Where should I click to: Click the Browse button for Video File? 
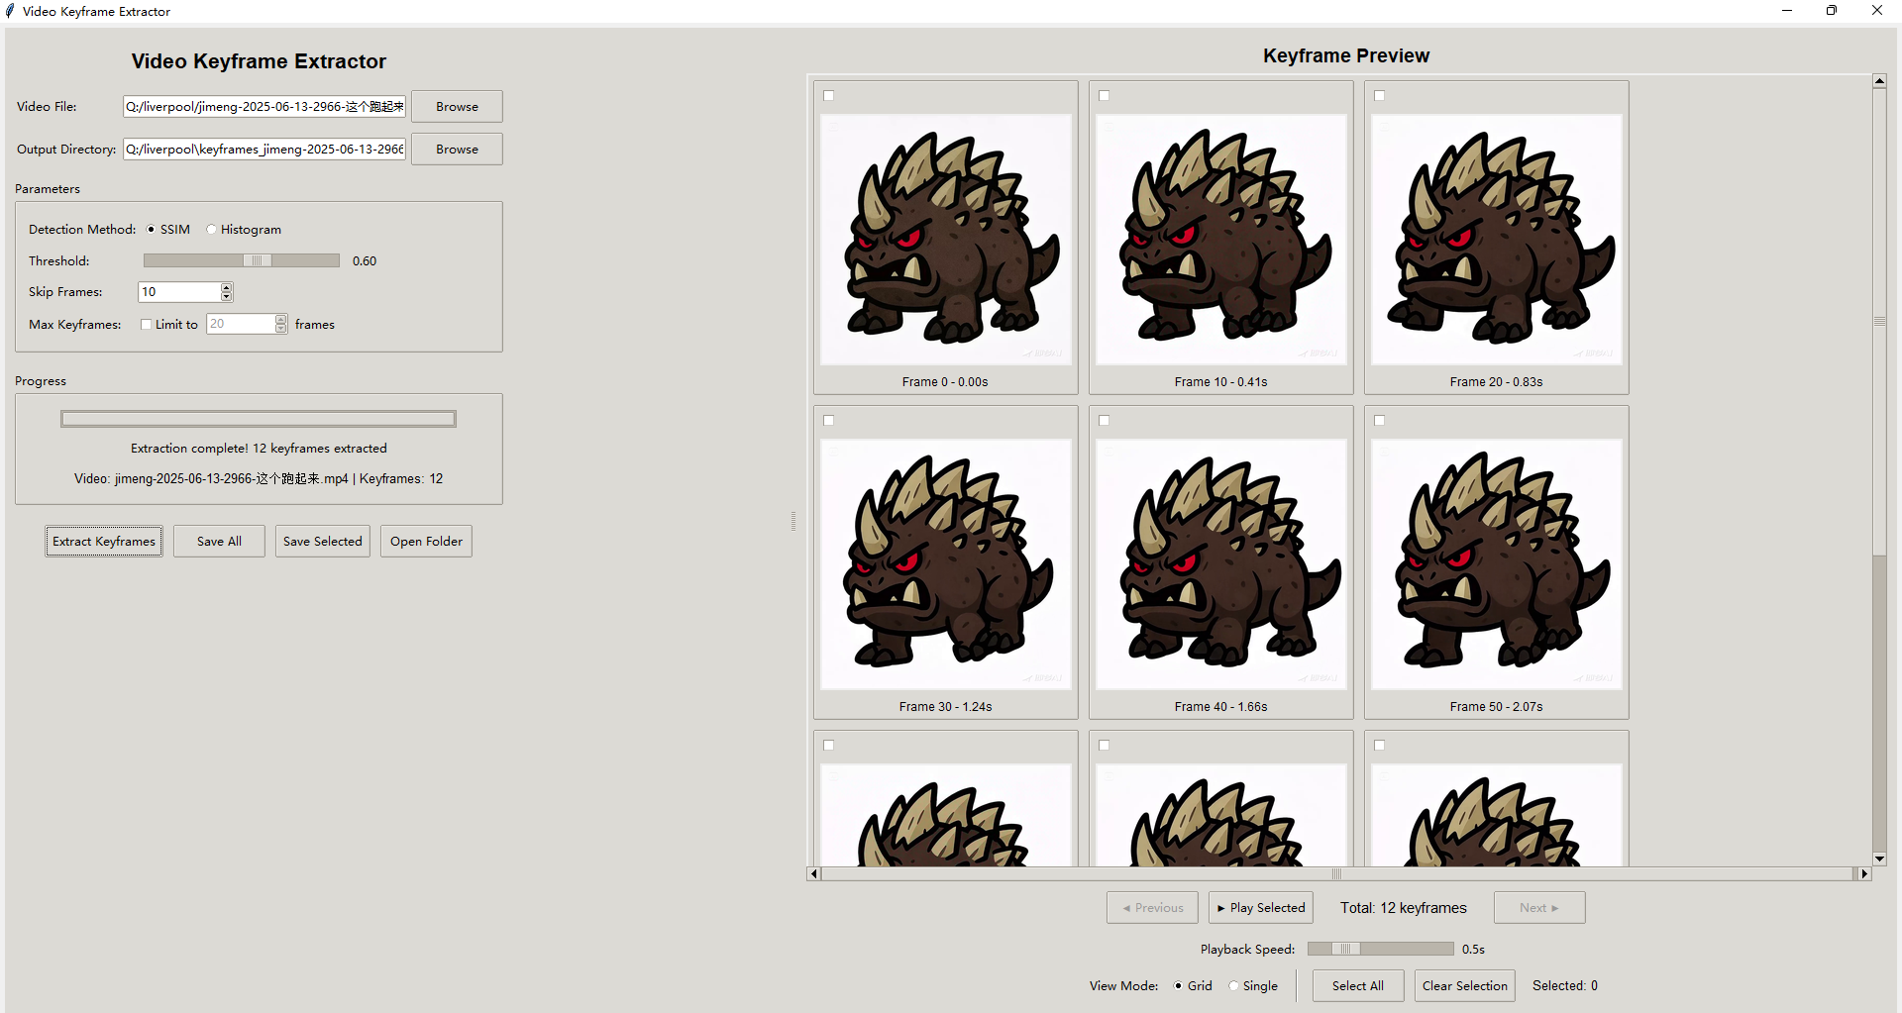point(457,107)
